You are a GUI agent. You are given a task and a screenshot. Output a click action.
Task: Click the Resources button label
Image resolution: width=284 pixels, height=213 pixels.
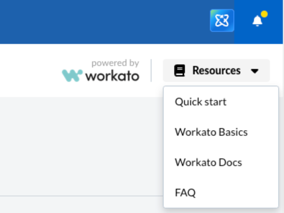click(216, 70)
